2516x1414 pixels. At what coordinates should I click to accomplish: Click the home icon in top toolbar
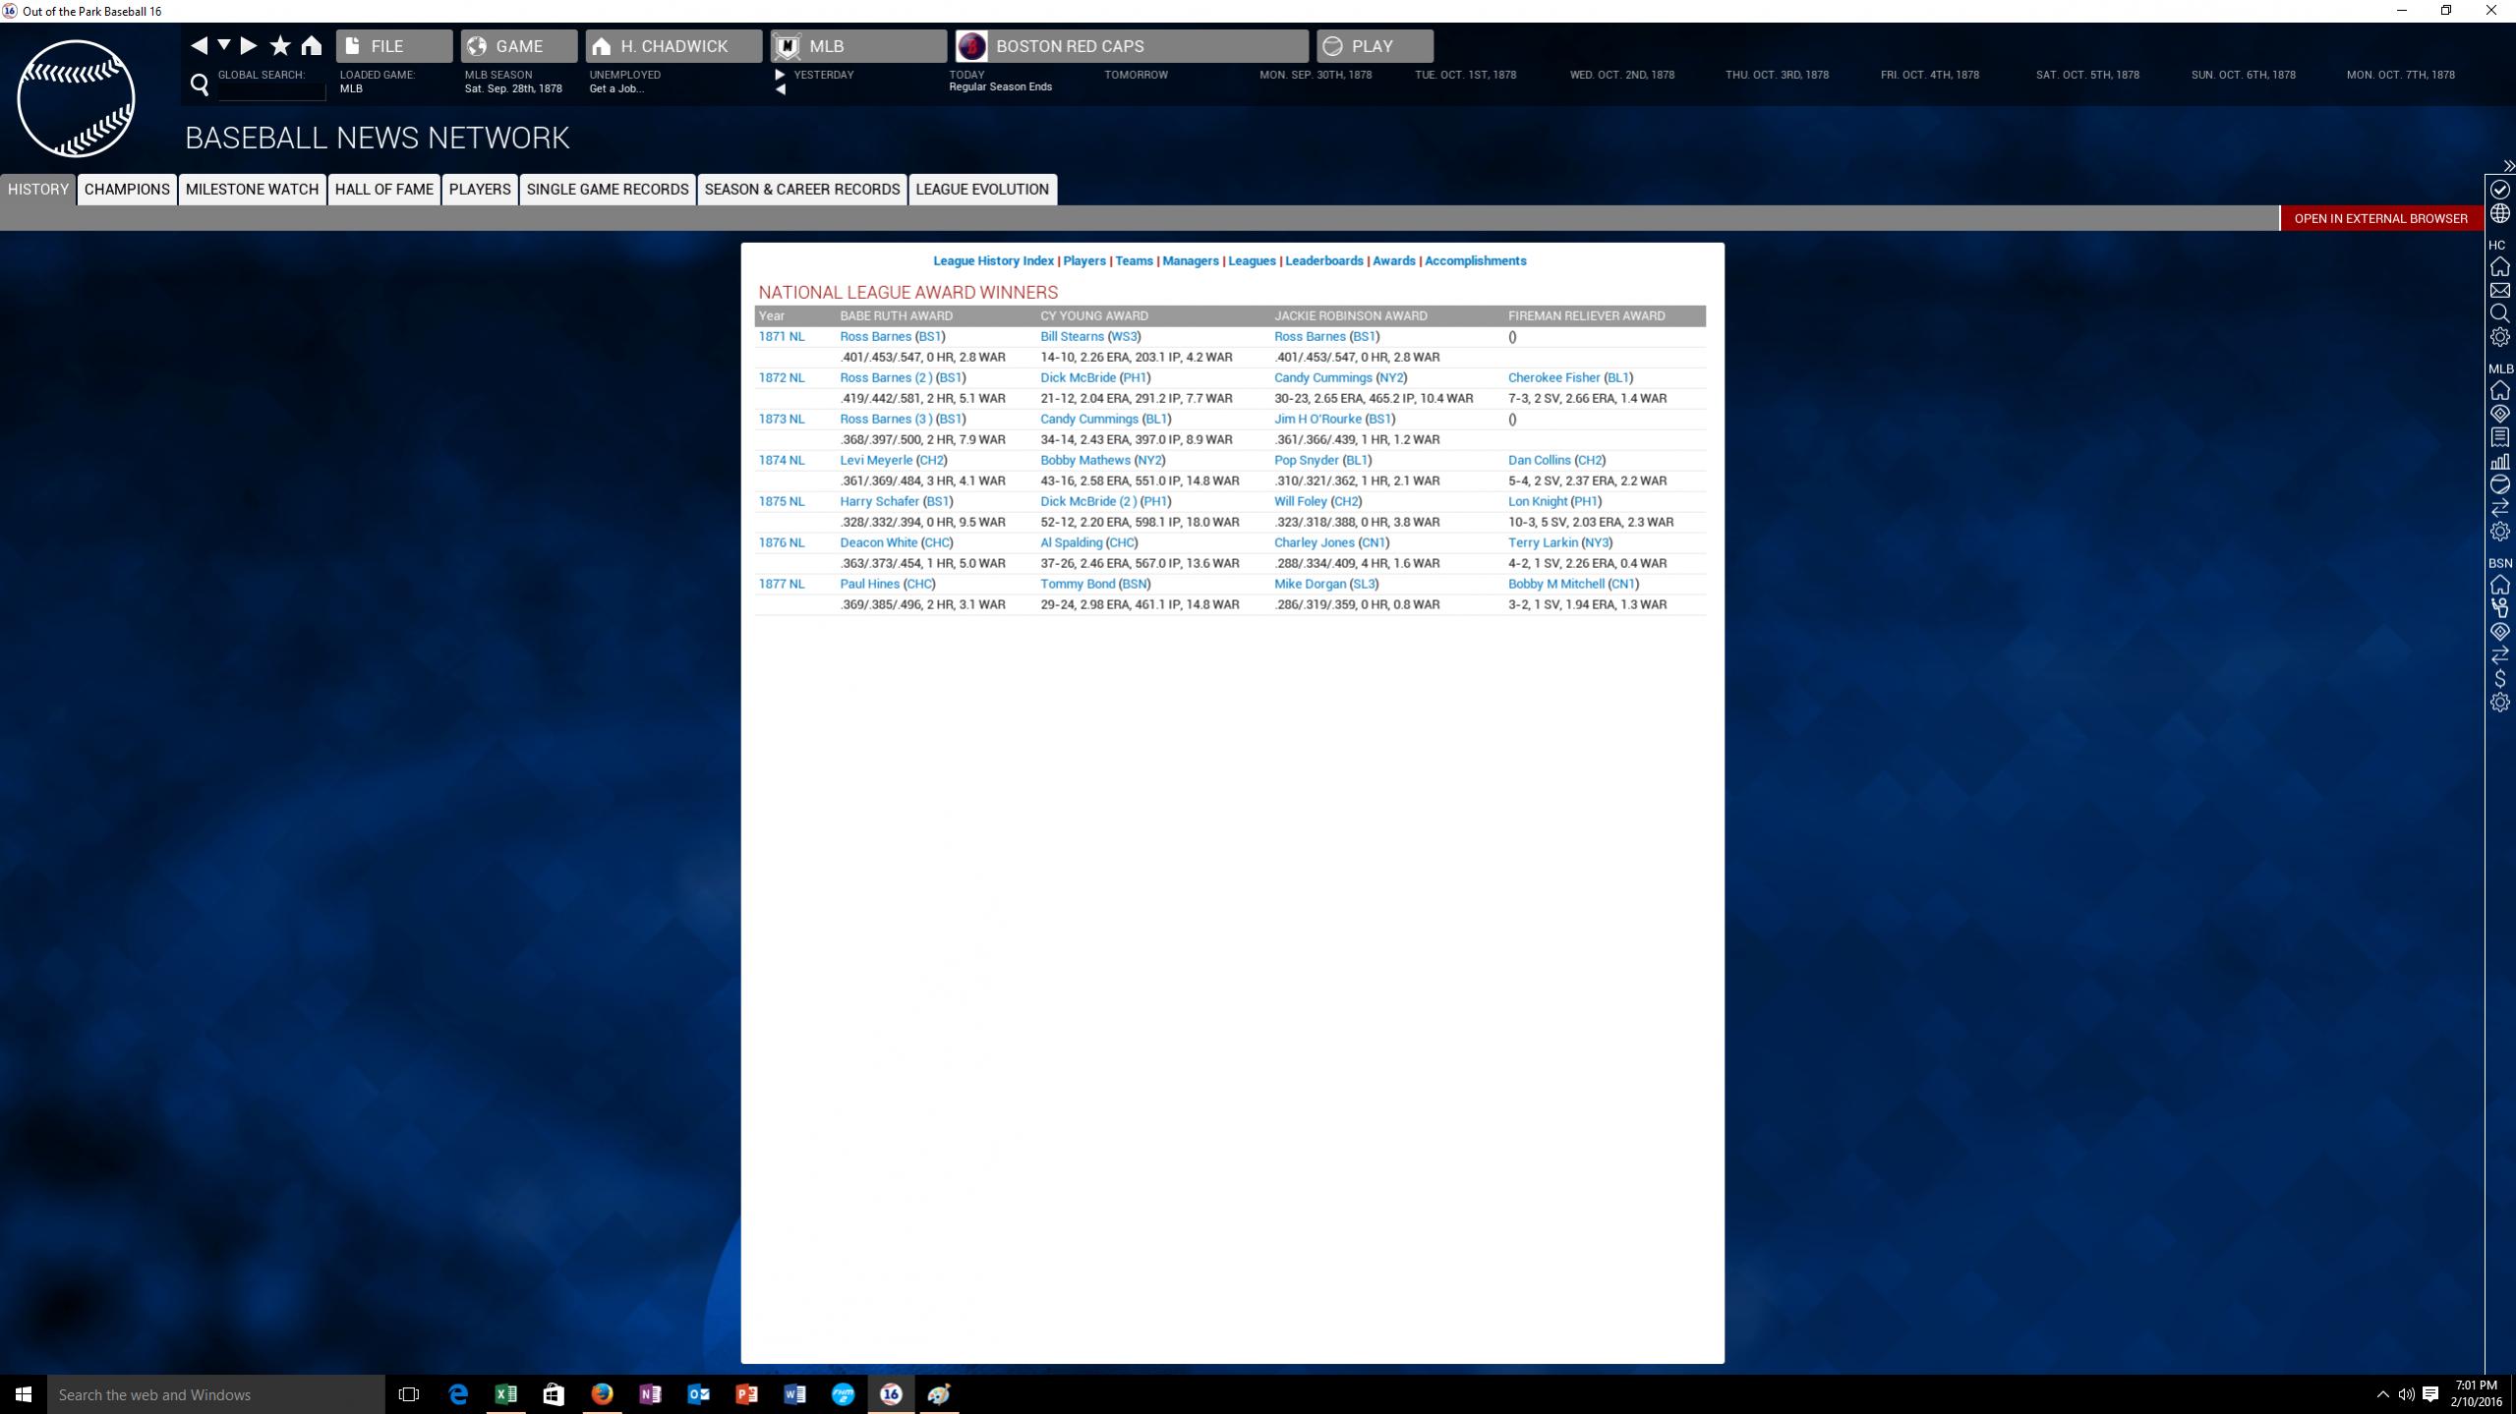point(312,45)
